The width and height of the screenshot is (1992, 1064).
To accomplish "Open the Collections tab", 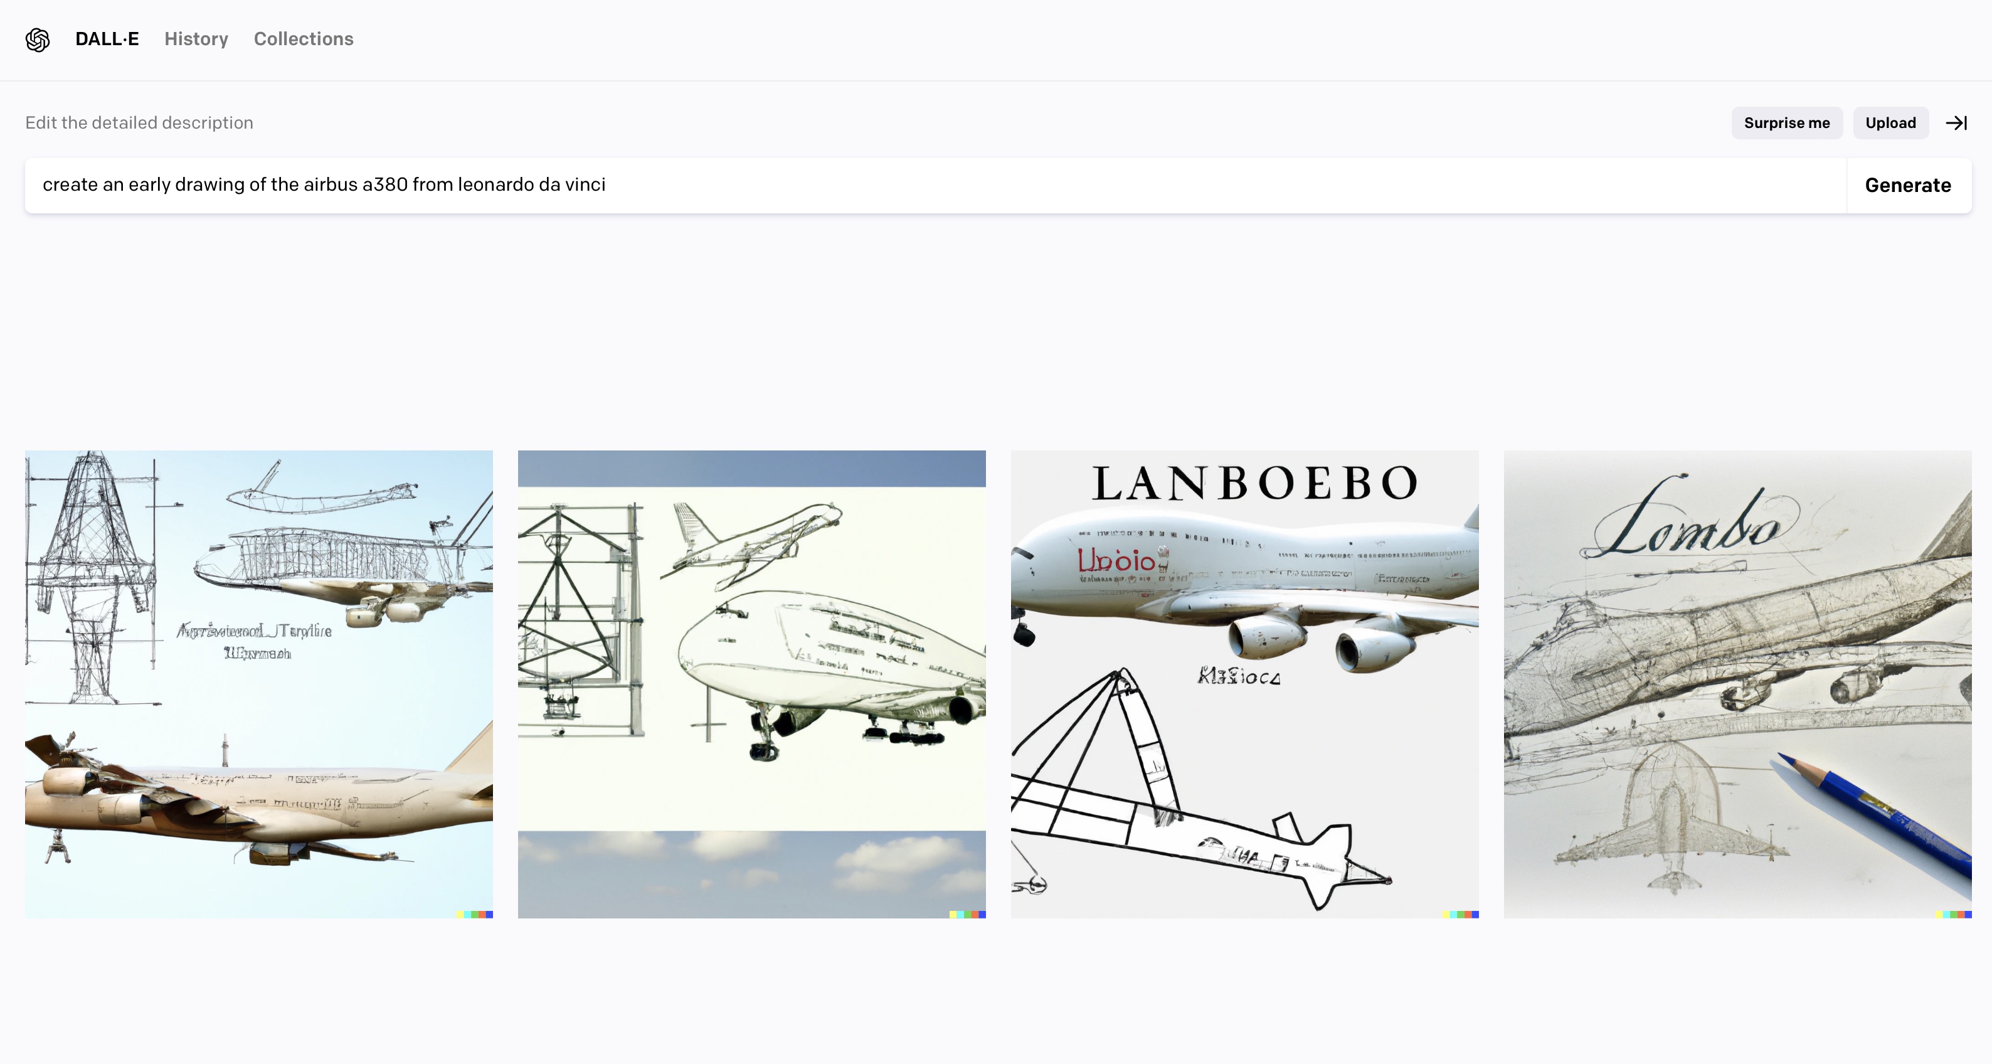I will coord(303,39).
